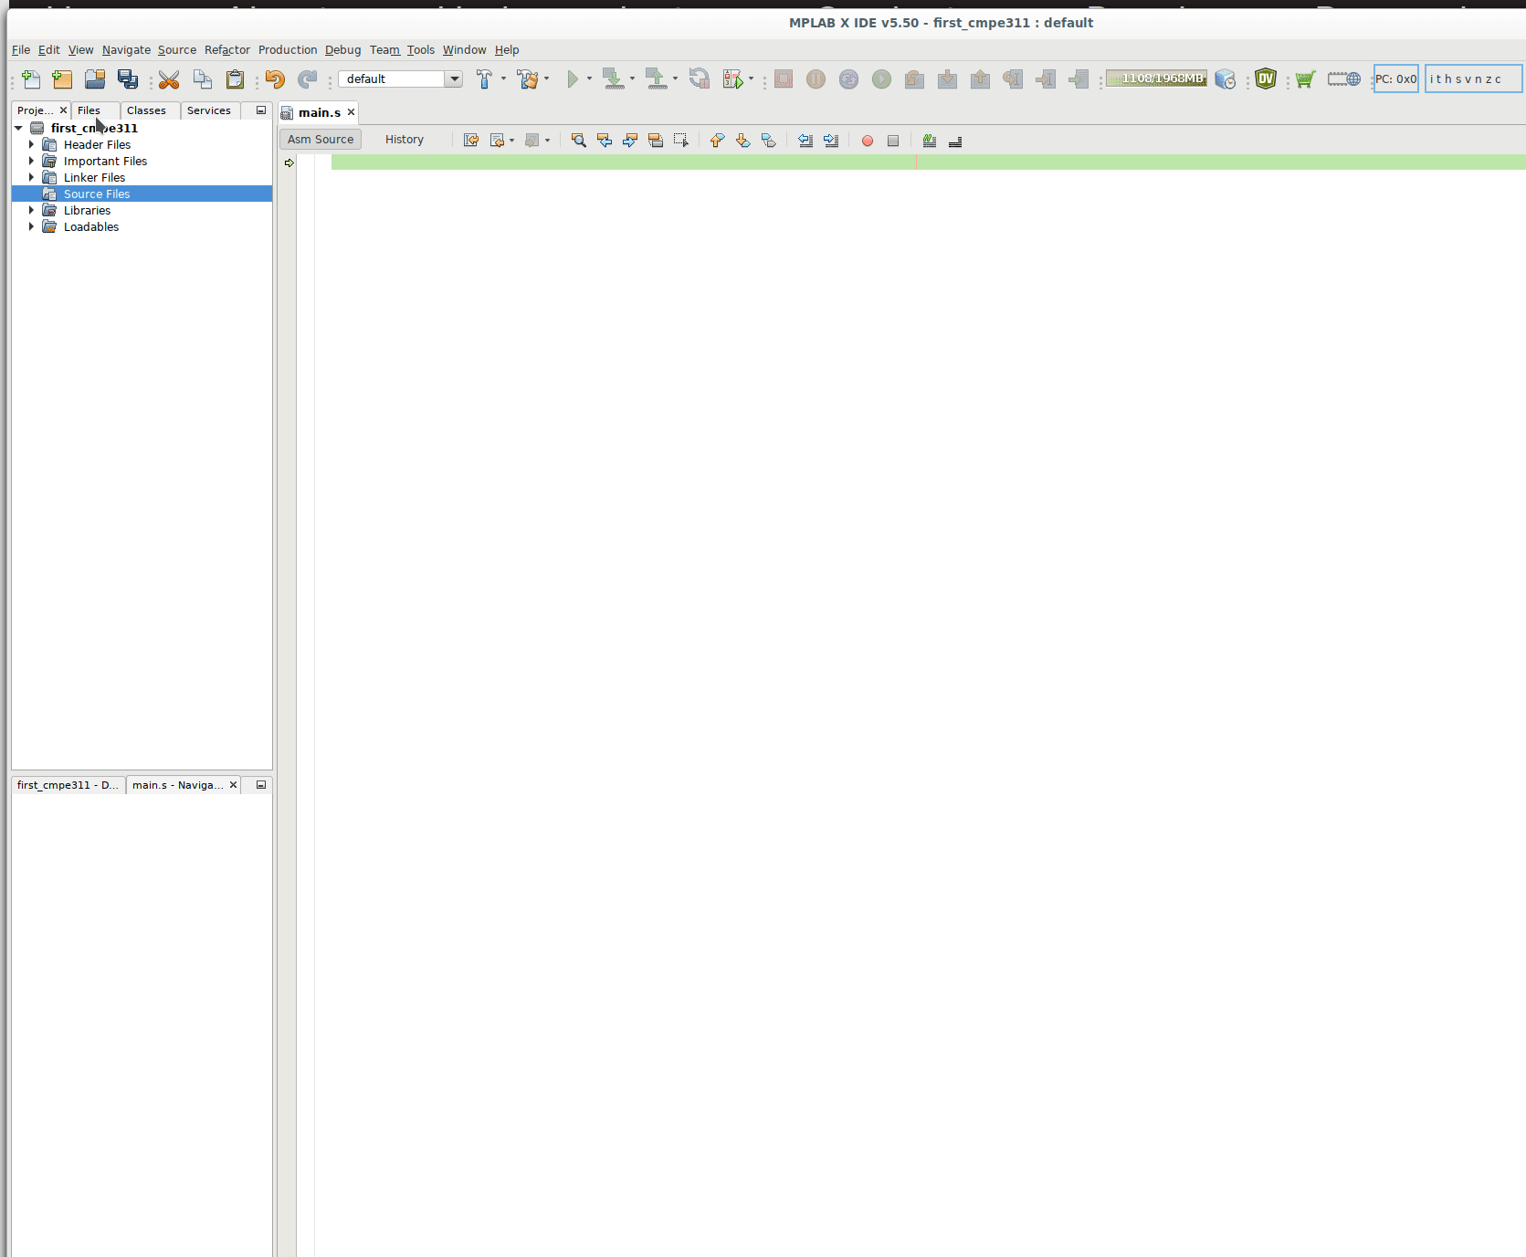Click the Reset debugger icon
The width and height of the screenshot is (1526, 1257).
point(849,79)
